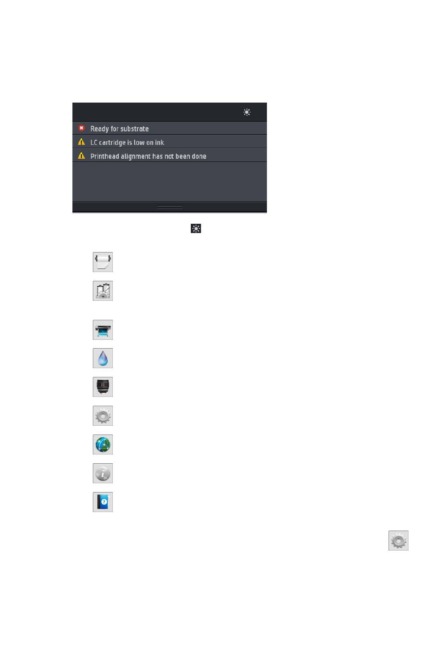
Task: Tap the brightness icon in status bar
Action: click(x=247, y=112)
